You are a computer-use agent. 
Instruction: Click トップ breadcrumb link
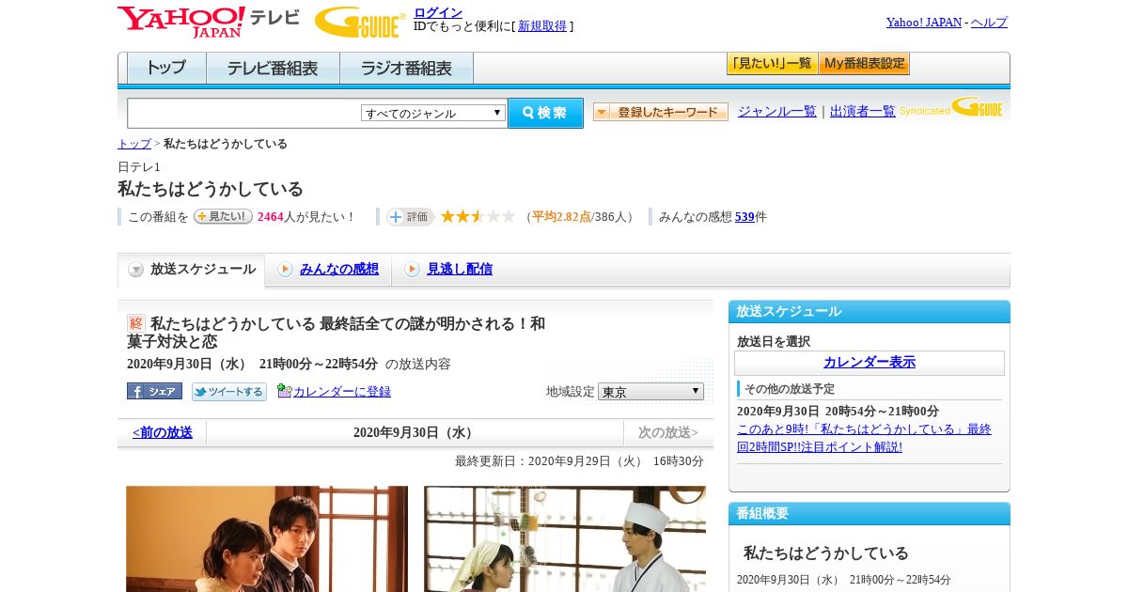[x=134, y=144]
